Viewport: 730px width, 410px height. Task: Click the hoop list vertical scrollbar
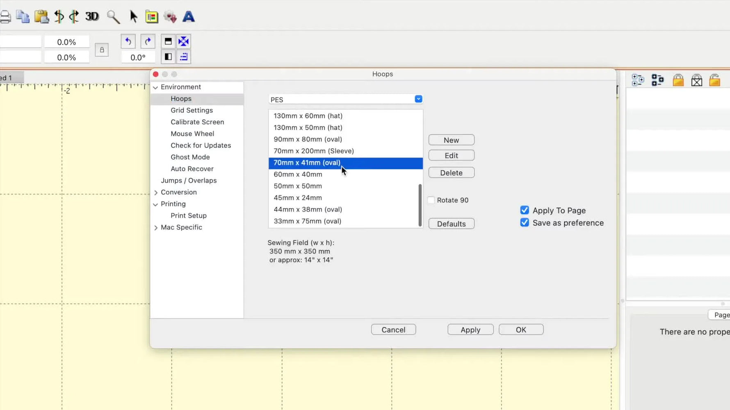tap(420, 205)
